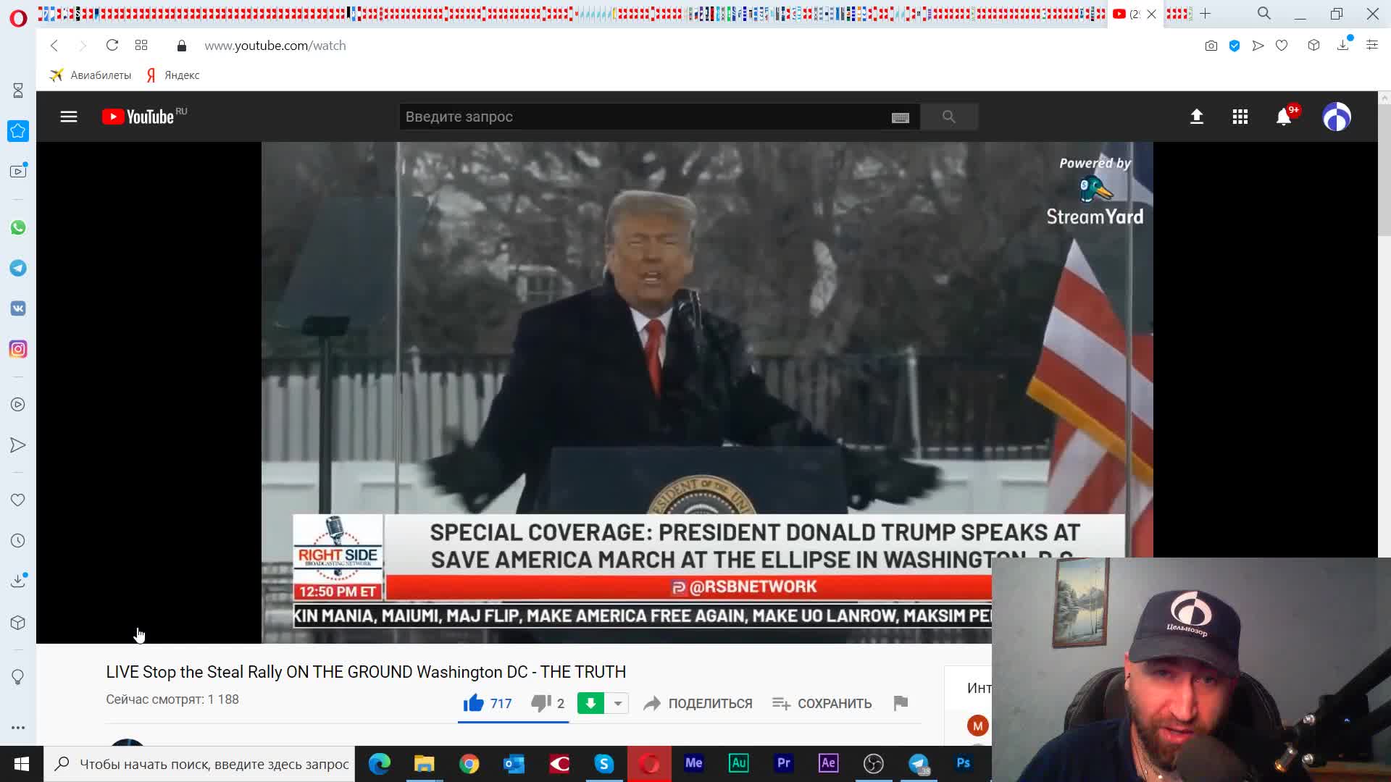
Task: Open VK messenger in Opera sidebar
Action: (18, 308)
